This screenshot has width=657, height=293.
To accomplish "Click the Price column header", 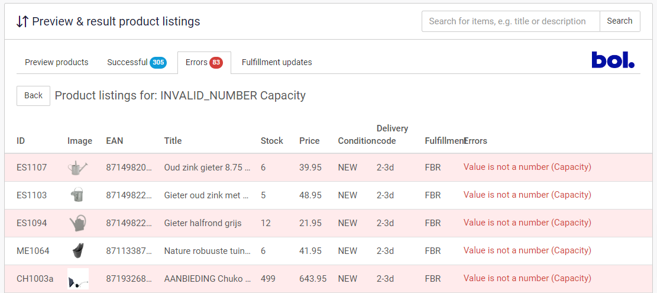I will (309, 141).
